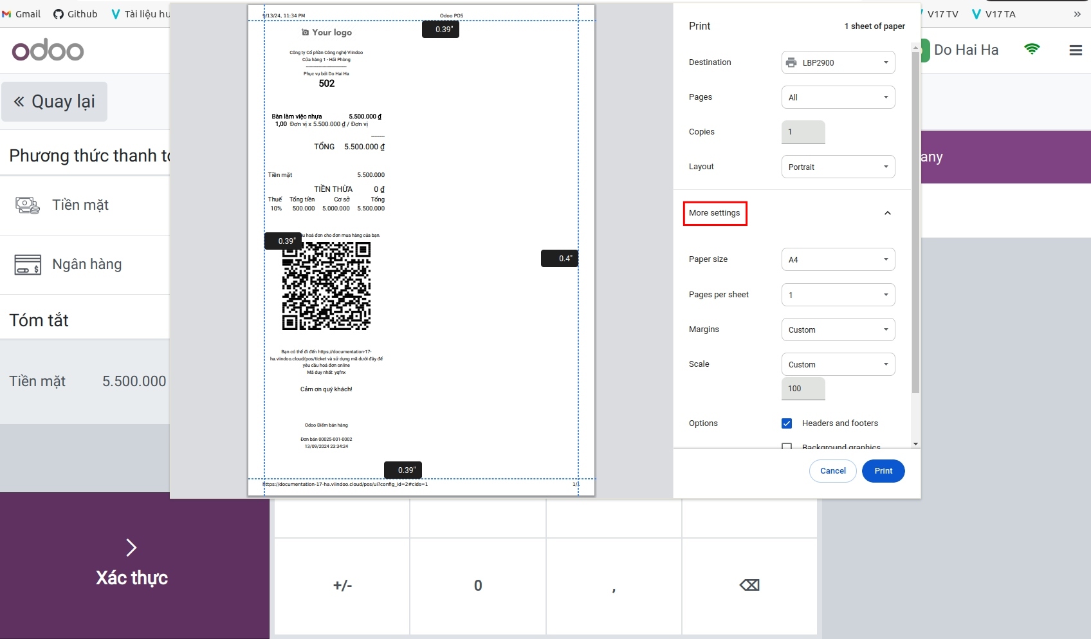The image size is (1091, 639).
Task: Click the wifi connection status icon
Action: (1032, 50)
